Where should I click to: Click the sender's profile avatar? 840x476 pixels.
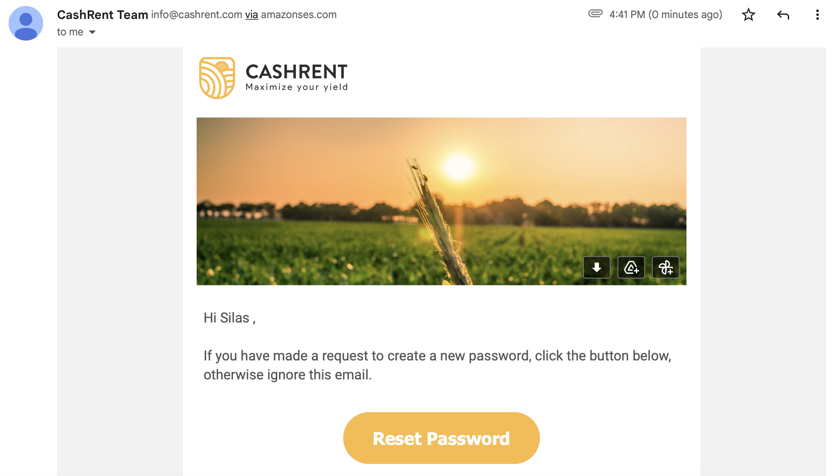(26, 23)
